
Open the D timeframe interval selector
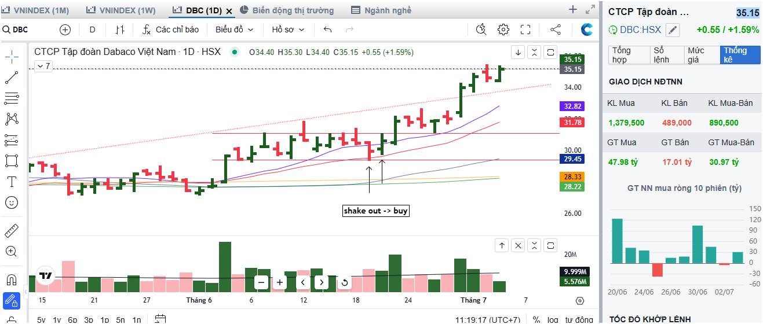tap(93, 30)
